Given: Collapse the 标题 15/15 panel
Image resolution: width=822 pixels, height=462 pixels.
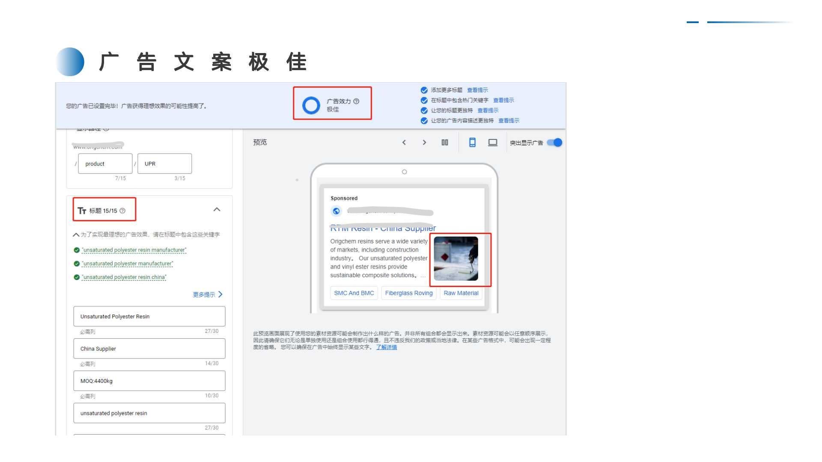Looking at the screenshot, I should pos(217,209).
